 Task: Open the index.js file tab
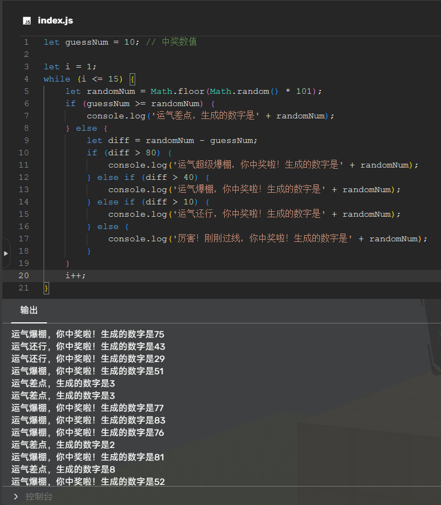point(55,21)
